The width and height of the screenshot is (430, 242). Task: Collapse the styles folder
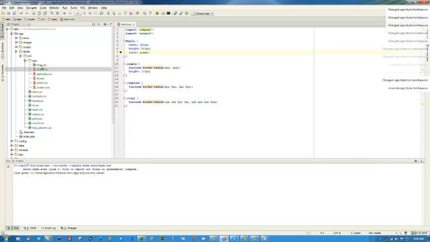(16, 52)
